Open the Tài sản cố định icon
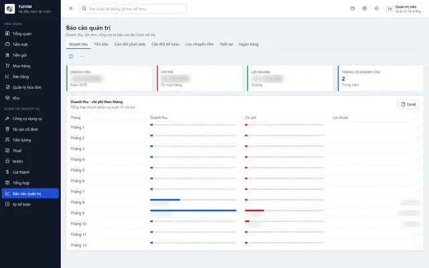This screenshot has height=268, width=429. pos(7,129)
